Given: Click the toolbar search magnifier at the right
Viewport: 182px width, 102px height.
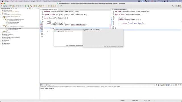Looking at the screenshot, I should 173,6.
